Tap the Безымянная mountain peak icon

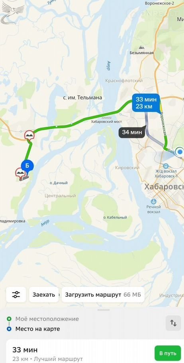point(141,47)
